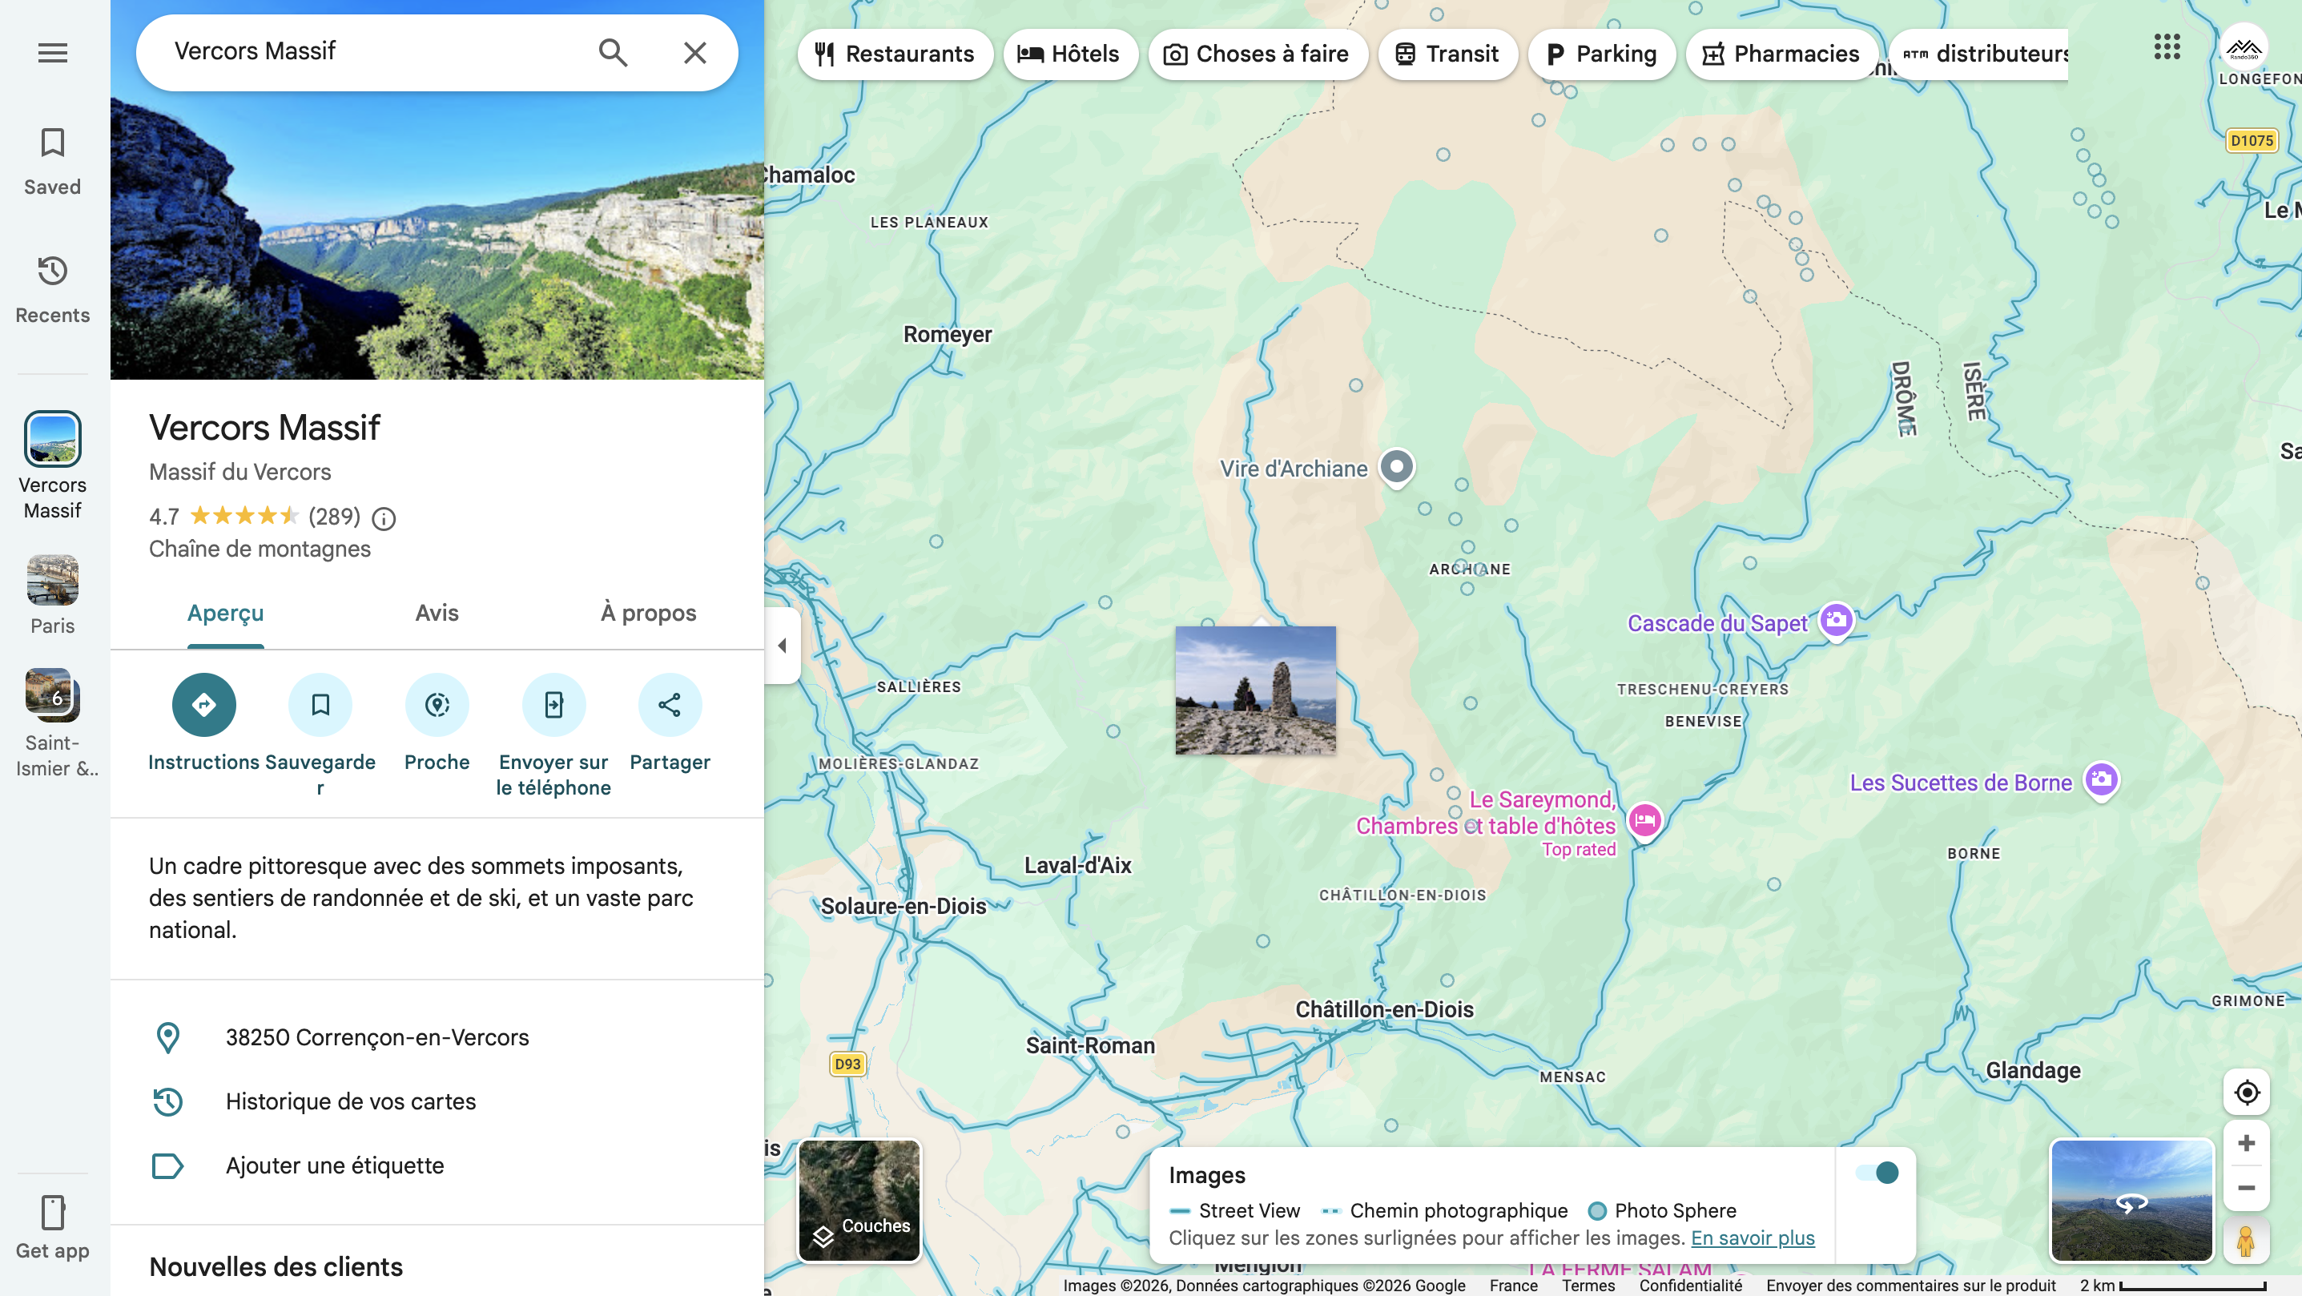The height and width of the screenshot is (1296, 2302).
Task: Switch to the Avis tab
Action: (x=436, y=613)
